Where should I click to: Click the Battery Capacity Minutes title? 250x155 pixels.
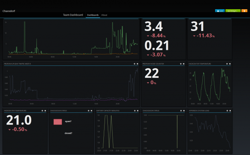(x=108, y=110)
